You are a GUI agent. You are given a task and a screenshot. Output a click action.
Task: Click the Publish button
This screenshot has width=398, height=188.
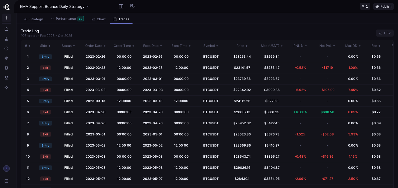click(x=383, y=7)
